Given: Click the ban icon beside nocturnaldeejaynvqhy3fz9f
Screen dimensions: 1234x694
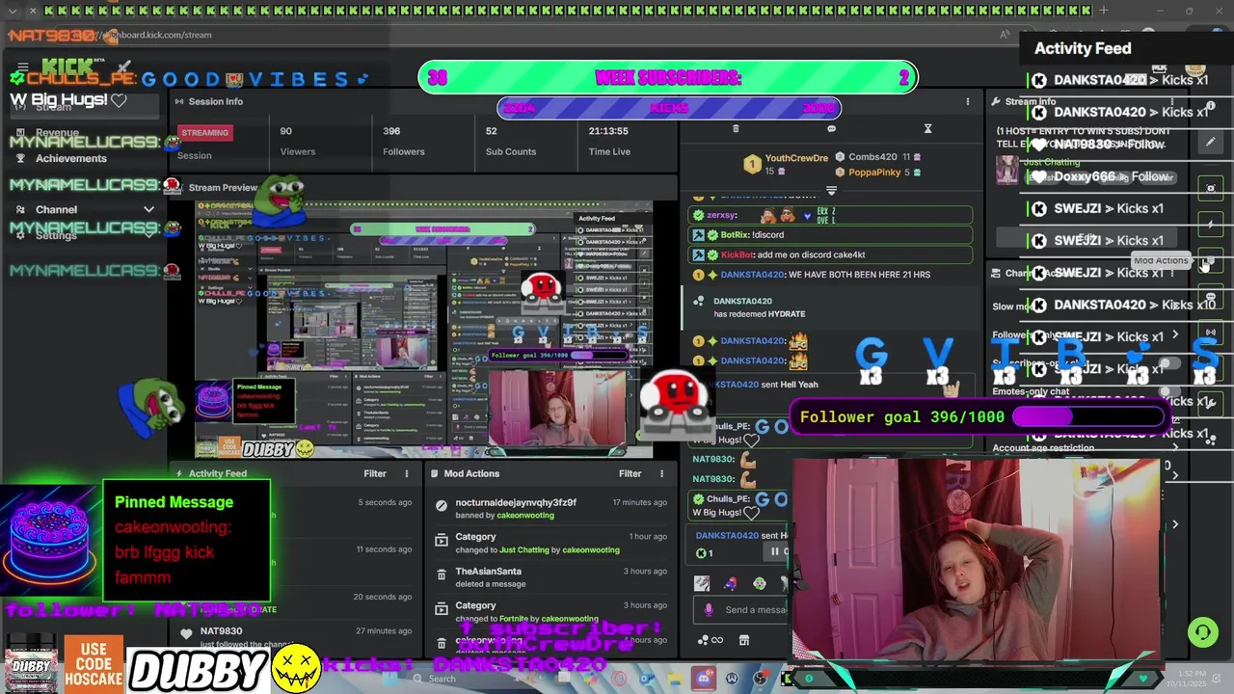Looking at the screenshot, I should [x=442, y=505].
